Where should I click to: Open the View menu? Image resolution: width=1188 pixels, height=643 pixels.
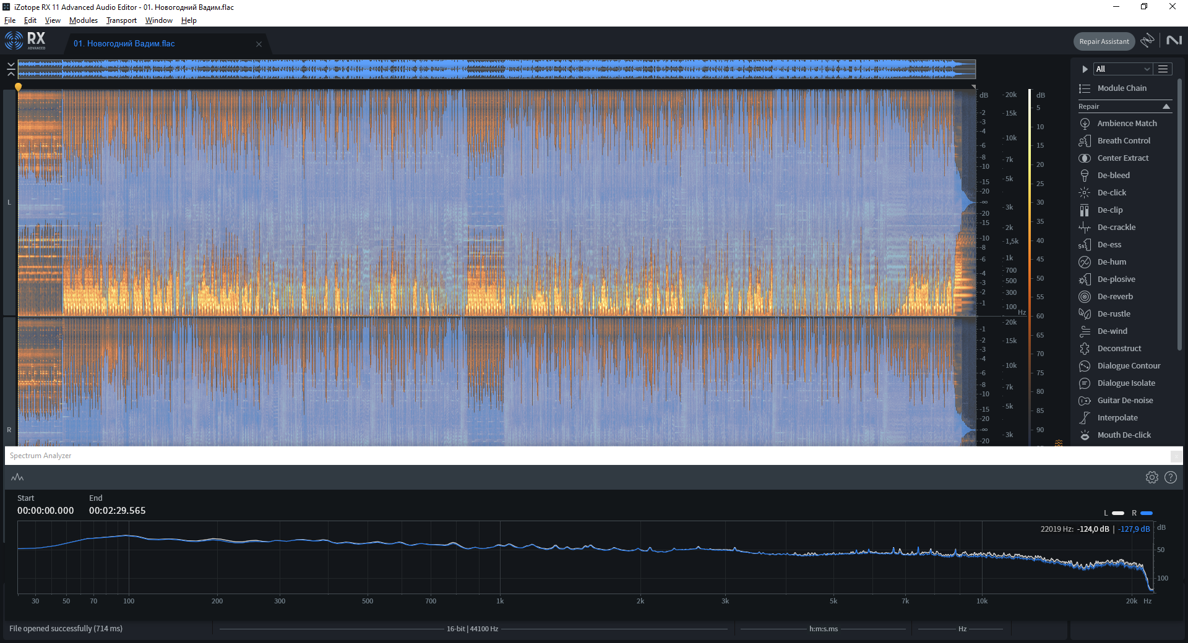[53, 20]
